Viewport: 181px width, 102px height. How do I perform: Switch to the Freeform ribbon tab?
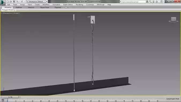click(19, 7)
